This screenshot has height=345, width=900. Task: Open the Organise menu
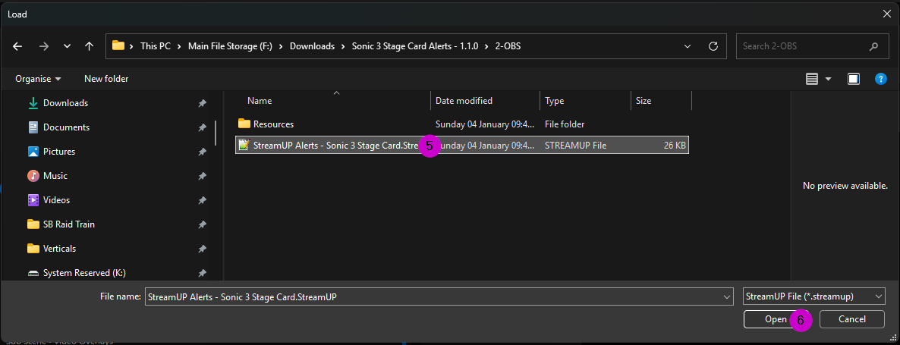point(38,79)
